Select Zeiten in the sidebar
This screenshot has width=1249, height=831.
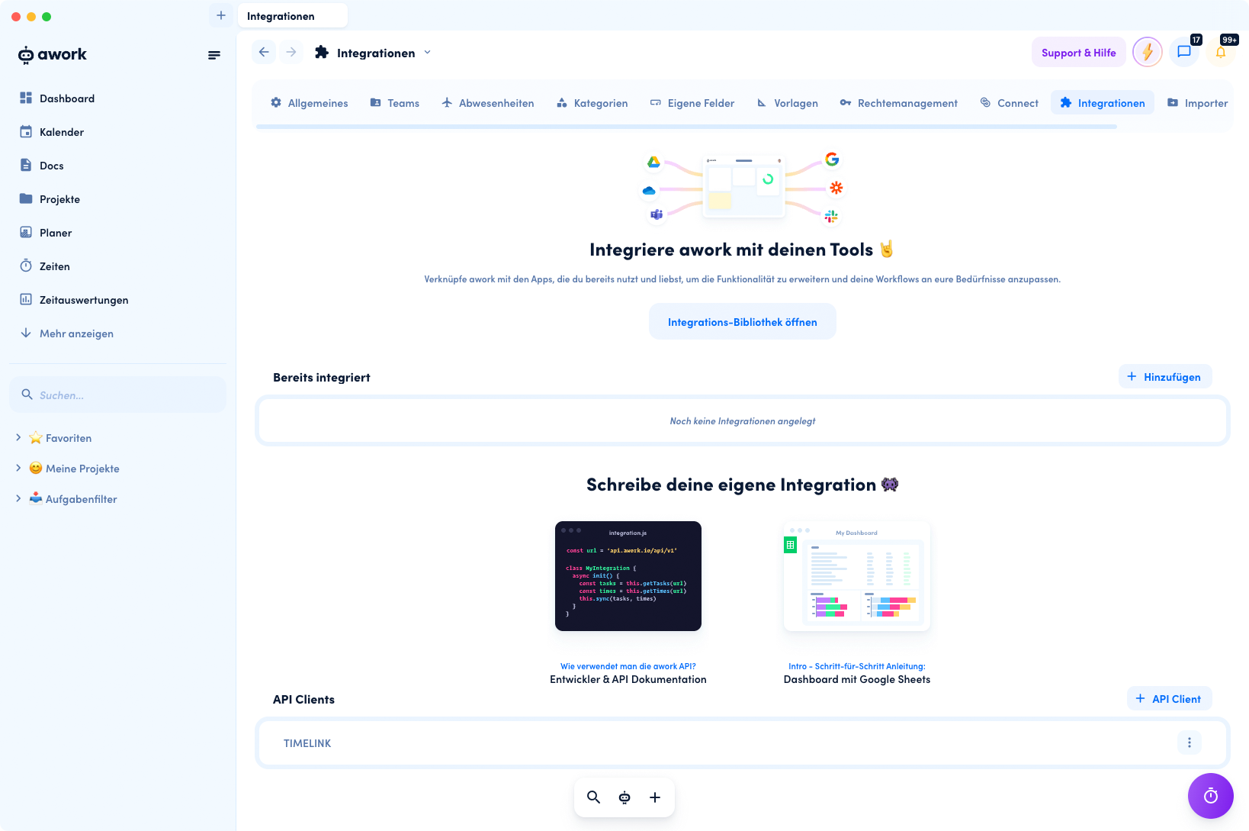pyautogui.click(x=53, y=266)
